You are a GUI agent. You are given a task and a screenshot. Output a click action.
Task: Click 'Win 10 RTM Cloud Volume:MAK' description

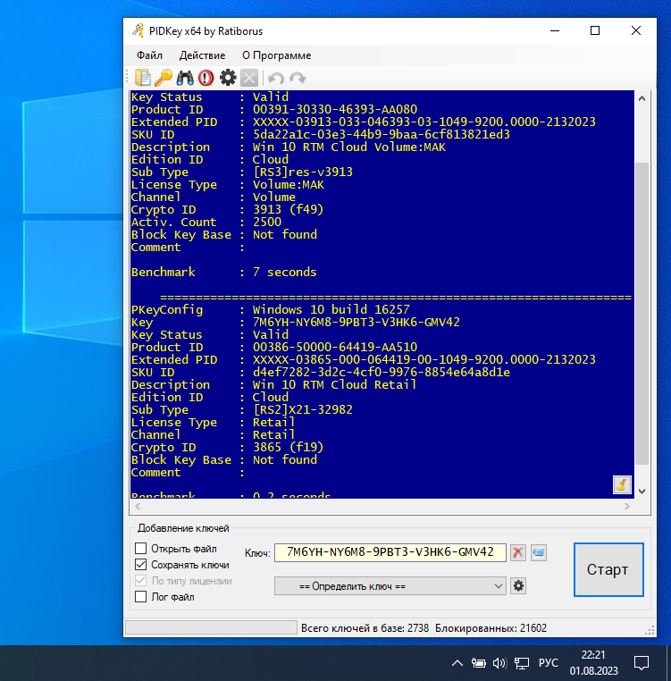(349, 147)
